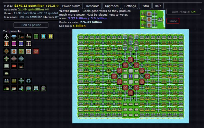Select the cyan cell component
Image resolution: width=204 pixels, height=128 pixels.
tap(43, 36)
